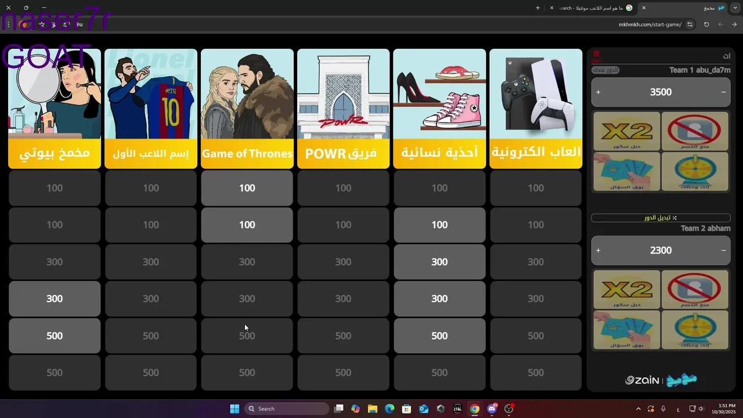Image resolution: width=743 pixels, height=418 pixels.
Task: Click the taskbar Search box
Action: [287, 409]
